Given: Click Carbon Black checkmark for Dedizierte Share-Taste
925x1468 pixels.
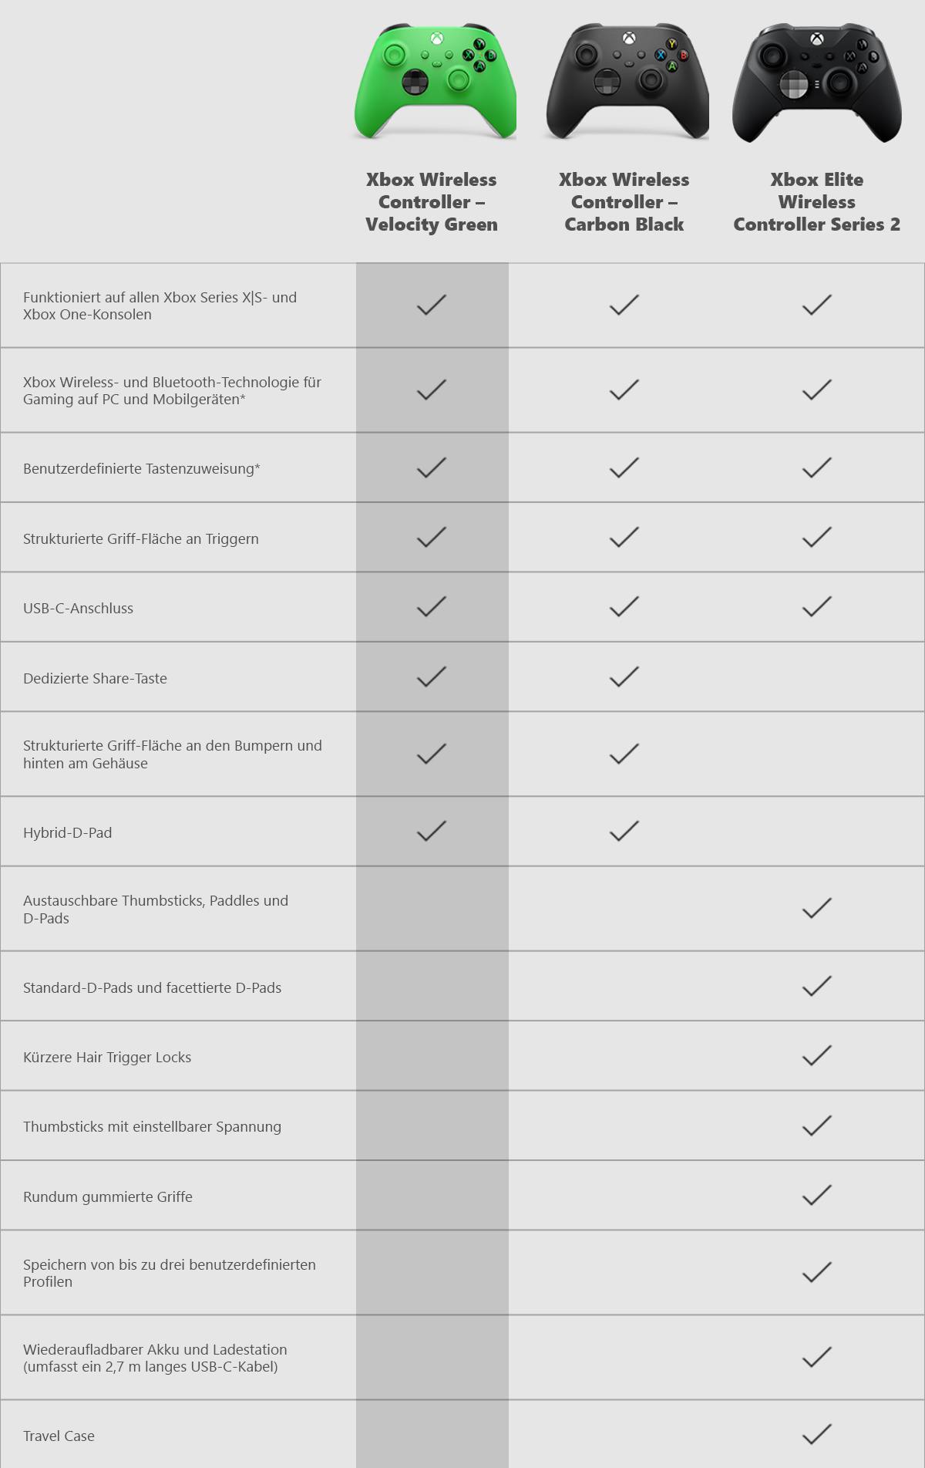Looking at the screenshot, I should coord(624,677).
